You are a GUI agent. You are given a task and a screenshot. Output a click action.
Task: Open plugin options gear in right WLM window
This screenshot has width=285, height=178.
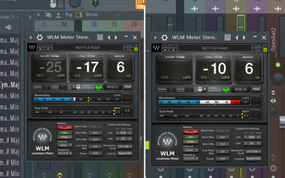[x=164, y=37]
